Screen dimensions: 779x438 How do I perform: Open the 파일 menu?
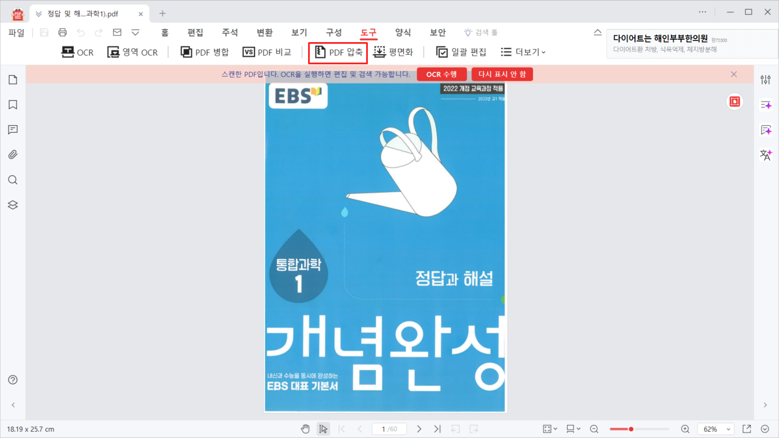[x=17, y=32]
